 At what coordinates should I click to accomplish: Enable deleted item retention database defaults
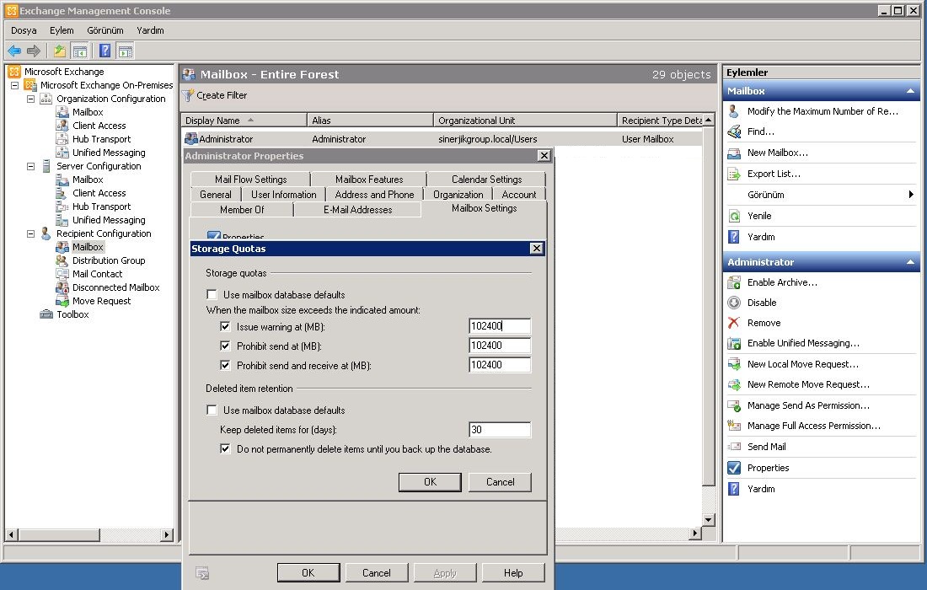pyautogui.click(x=212, y=410)
